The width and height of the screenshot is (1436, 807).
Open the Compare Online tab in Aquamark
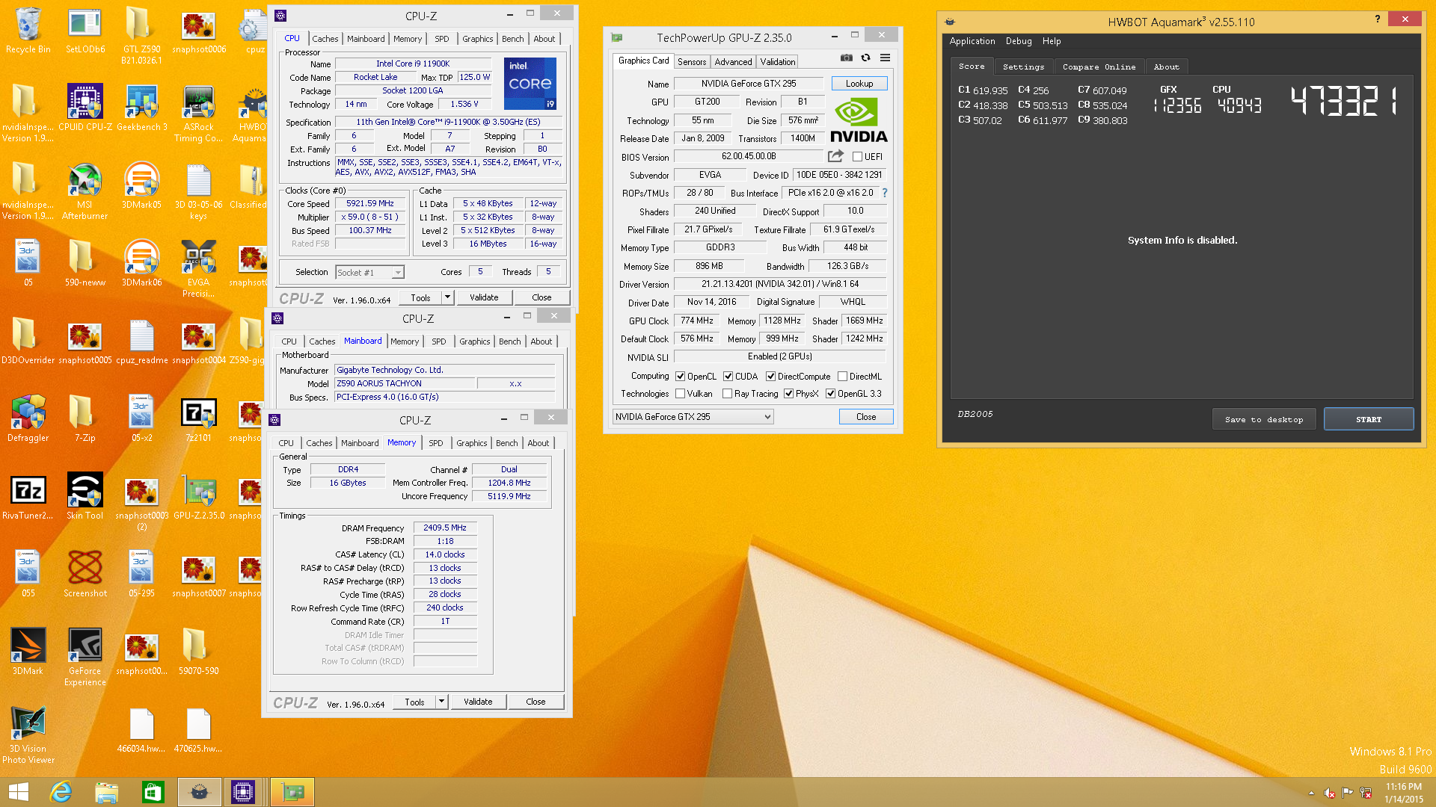coord(1099,67)
